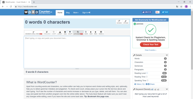This screenshot has width=193, height=99.
Task: Collapse the Keyword Density panel
Action: point(167,89)
